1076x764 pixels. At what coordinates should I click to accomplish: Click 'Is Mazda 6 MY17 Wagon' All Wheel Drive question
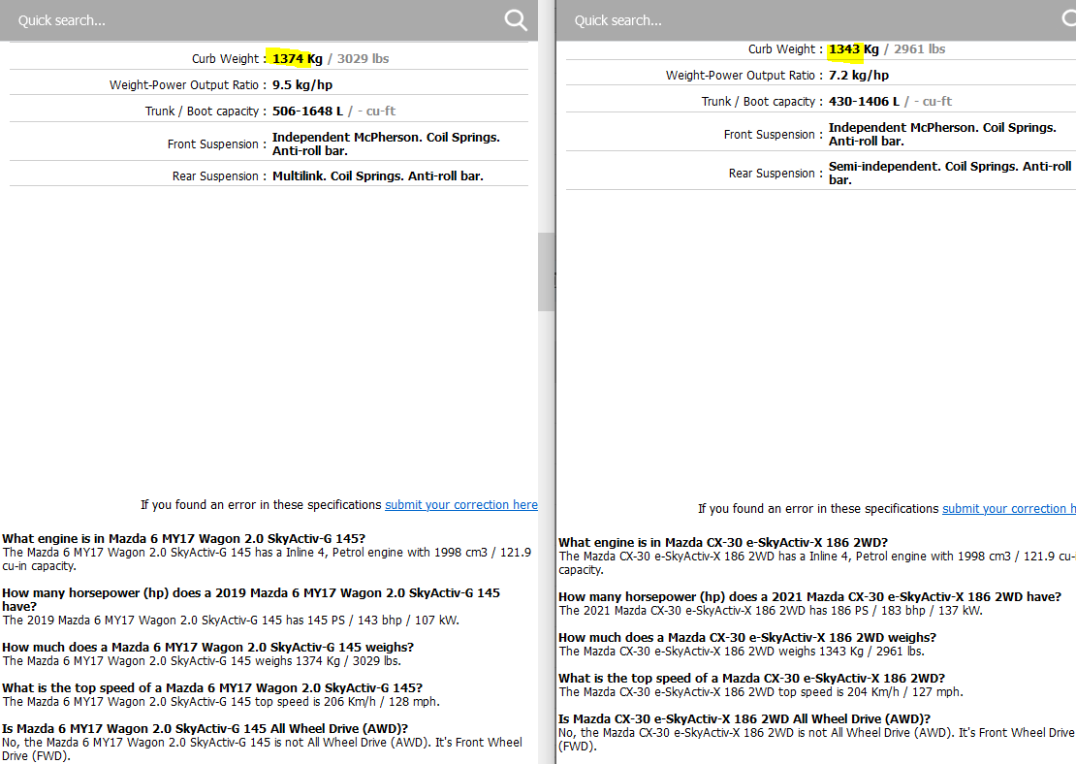point(206,728)
